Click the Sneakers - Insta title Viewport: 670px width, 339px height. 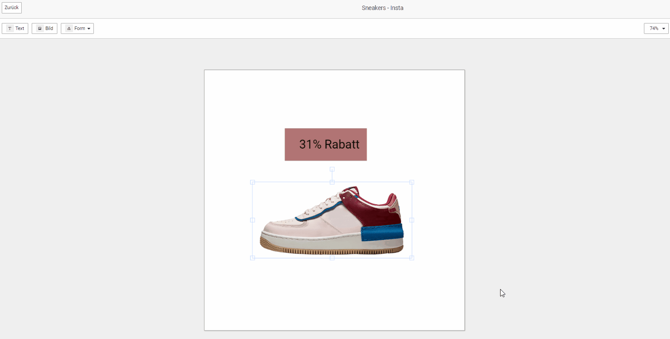382,8
